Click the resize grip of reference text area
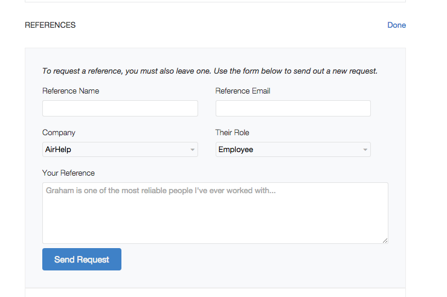The image size is (447, 297). click(385, 241)
